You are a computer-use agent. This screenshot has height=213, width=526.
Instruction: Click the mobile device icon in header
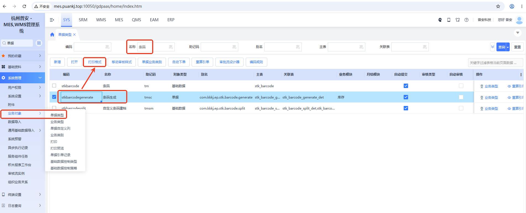tap(449, 20)
